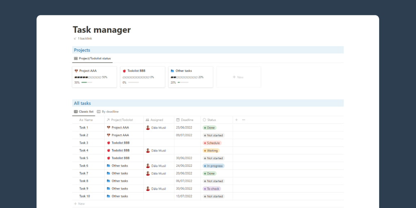This screenshot has width=416, height=208.
Task: Click the Done status of Task 7
Action: [209, 174]
